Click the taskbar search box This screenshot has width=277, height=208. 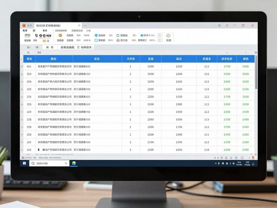tap(49, 163)
